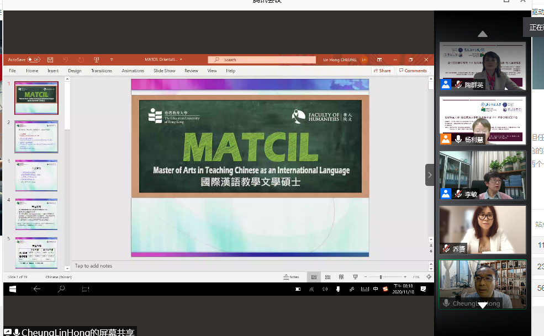Click the Share button

coord(382,71)
